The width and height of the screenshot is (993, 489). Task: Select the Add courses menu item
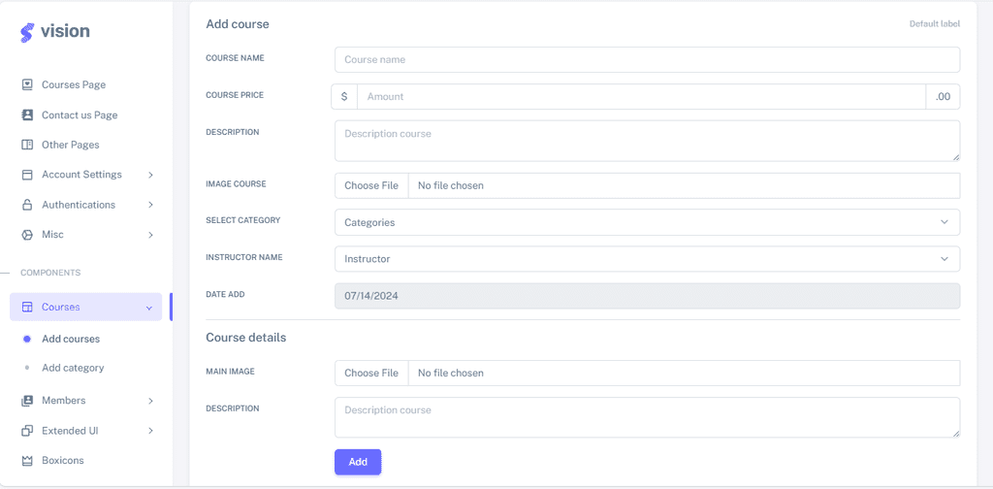point(71,339)
